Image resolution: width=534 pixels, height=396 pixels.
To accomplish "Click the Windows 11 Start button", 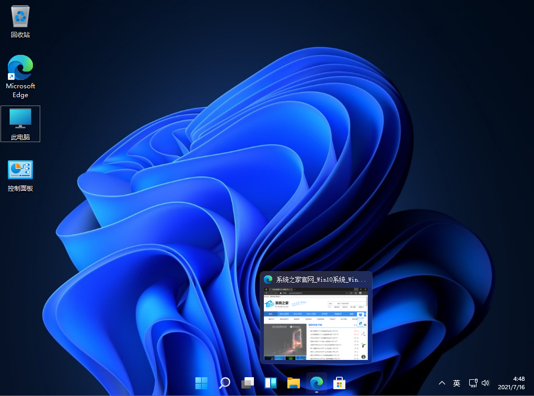I will tap(201, 383).
